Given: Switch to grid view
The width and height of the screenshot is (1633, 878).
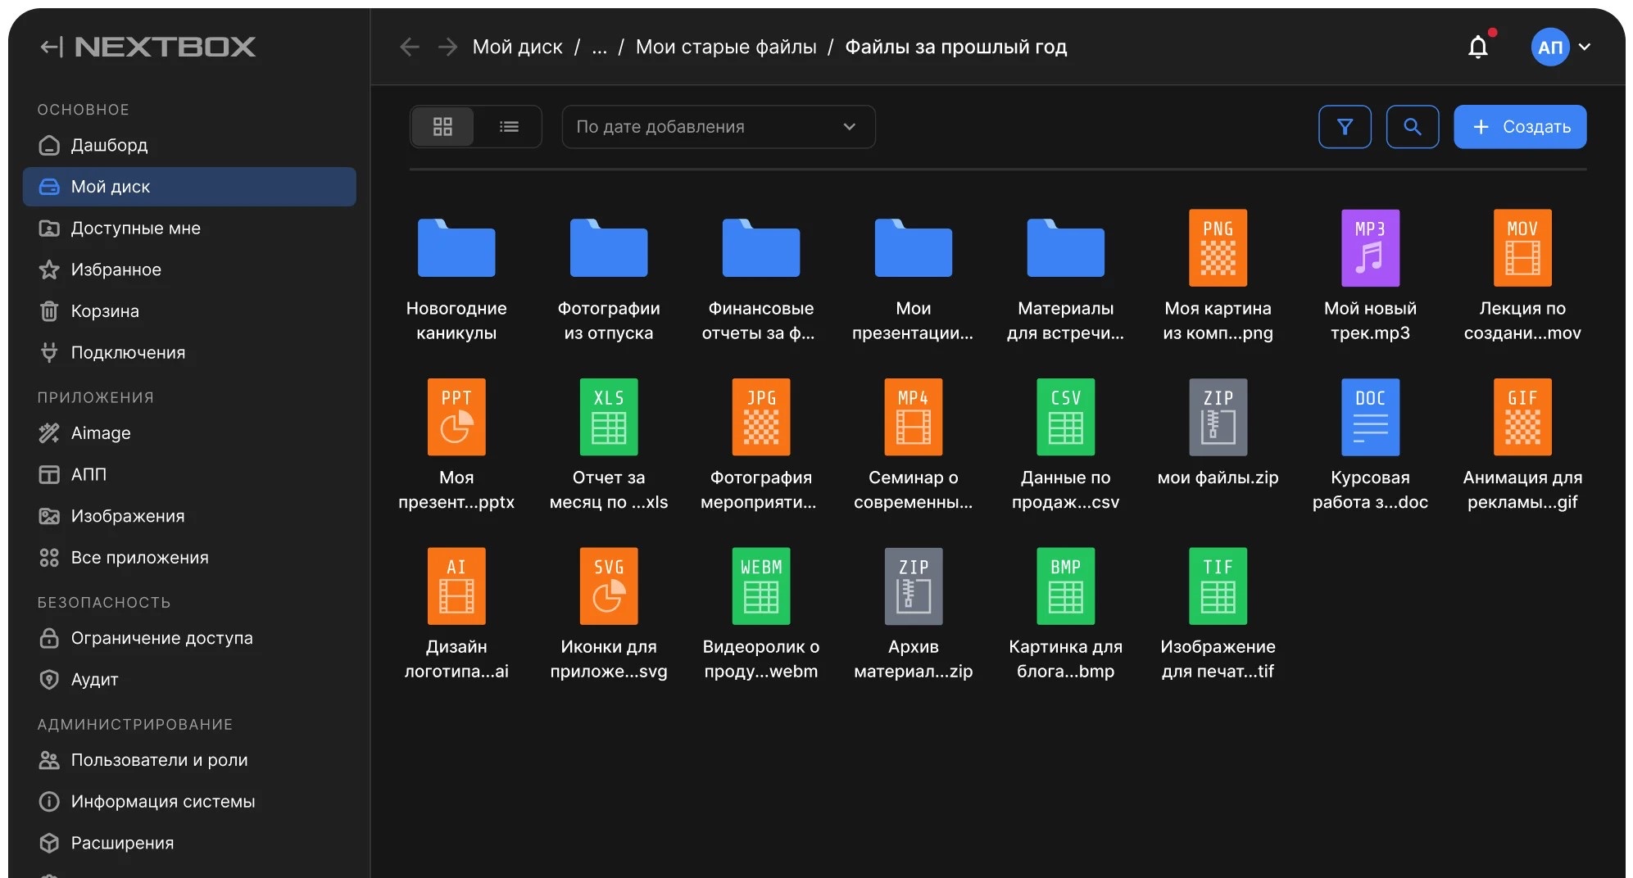Looking at the screenshot, I should click(x=442, y=126).
